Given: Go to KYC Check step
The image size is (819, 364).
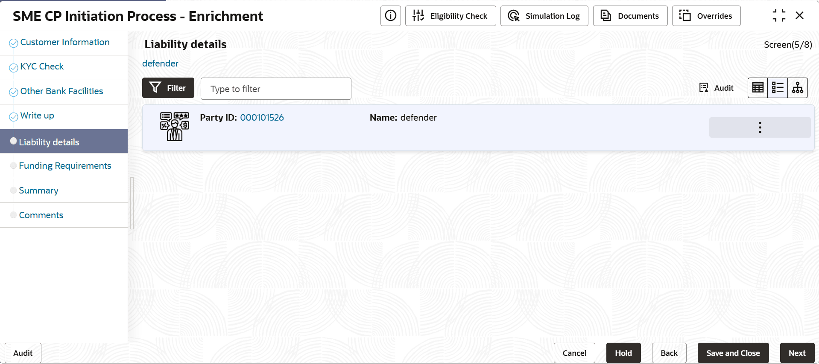Looking at the screenshot, I should click(42, 66).
